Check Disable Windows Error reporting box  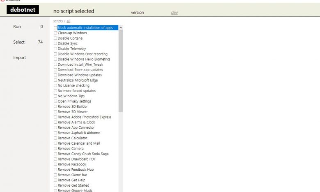55,54
